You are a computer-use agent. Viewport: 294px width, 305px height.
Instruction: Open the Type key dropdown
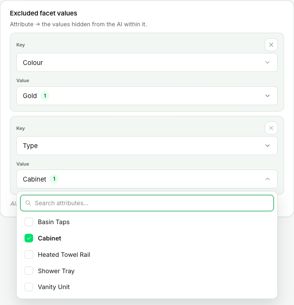tap(147, 146)
